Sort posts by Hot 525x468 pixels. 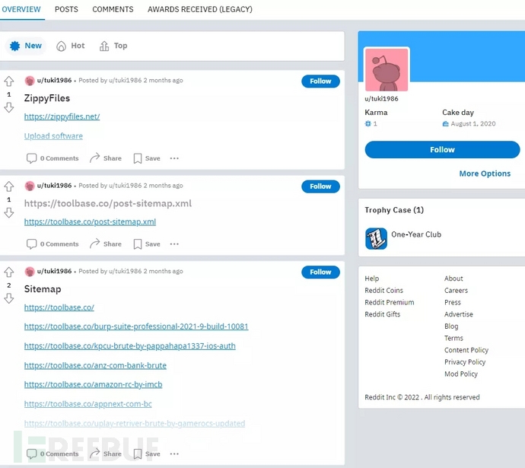point(71,46)
